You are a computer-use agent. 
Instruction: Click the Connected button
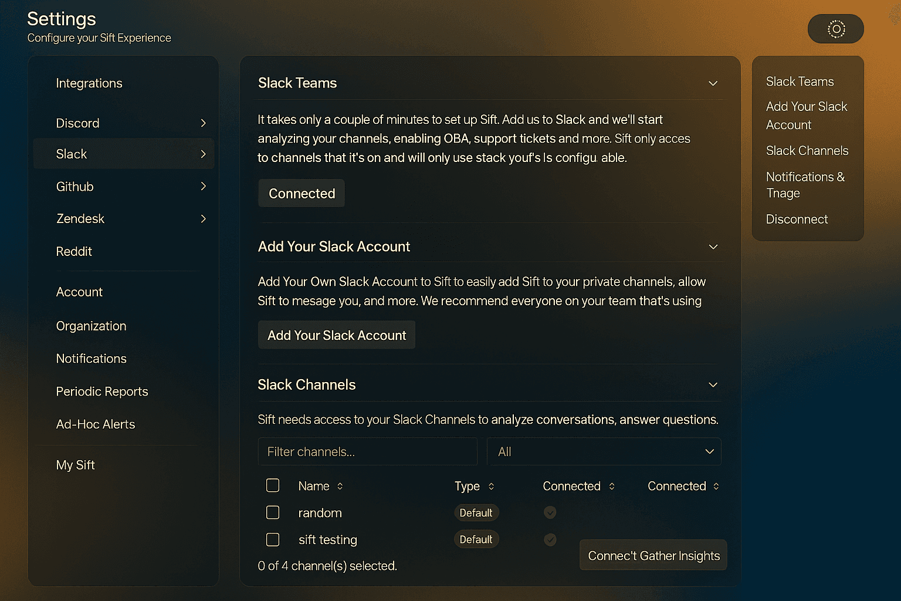point(302,193)
